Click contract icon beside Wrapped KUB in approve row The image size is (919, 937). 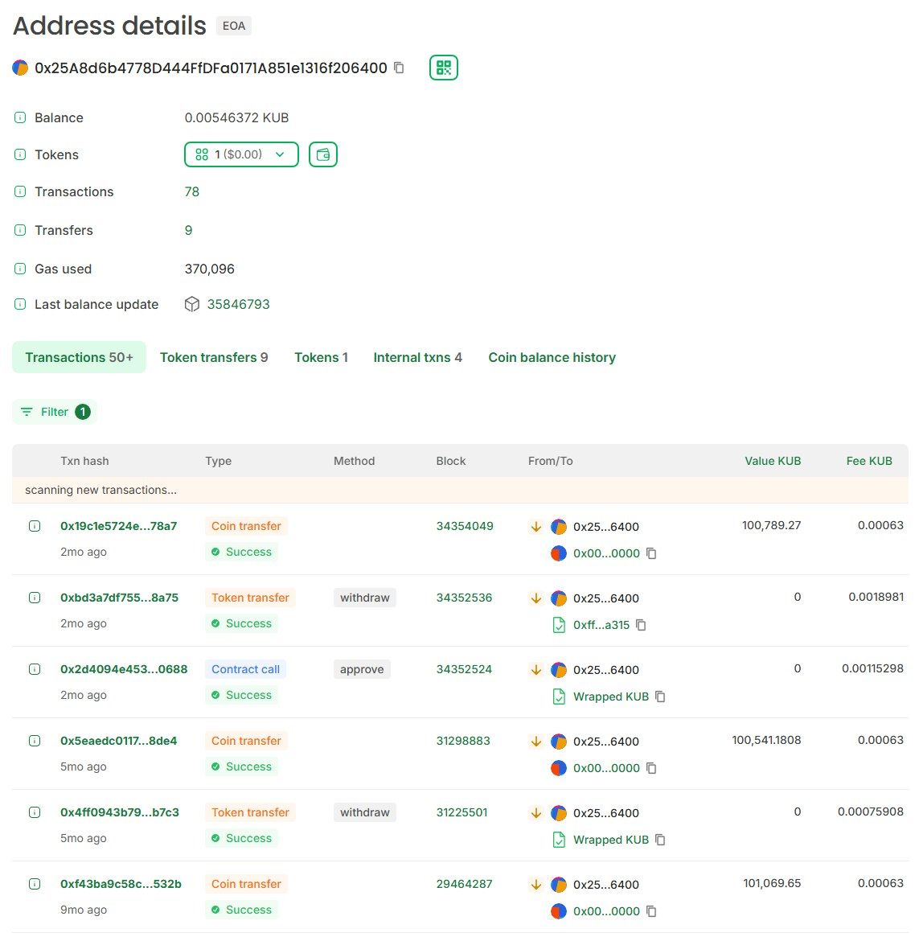(x=559, y=697)
